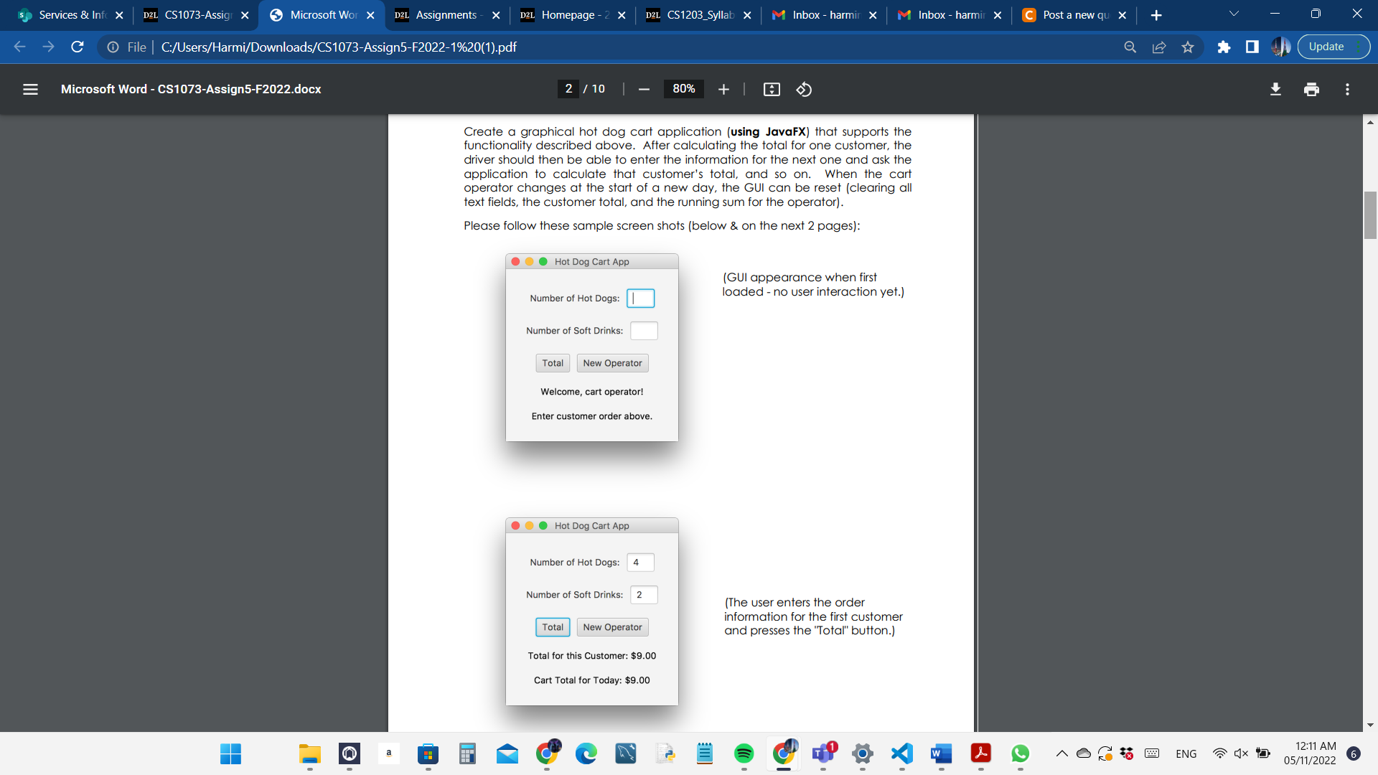Print the PDF document
The height and width of the screenshot is (775, 1378).
[1311, 89]
